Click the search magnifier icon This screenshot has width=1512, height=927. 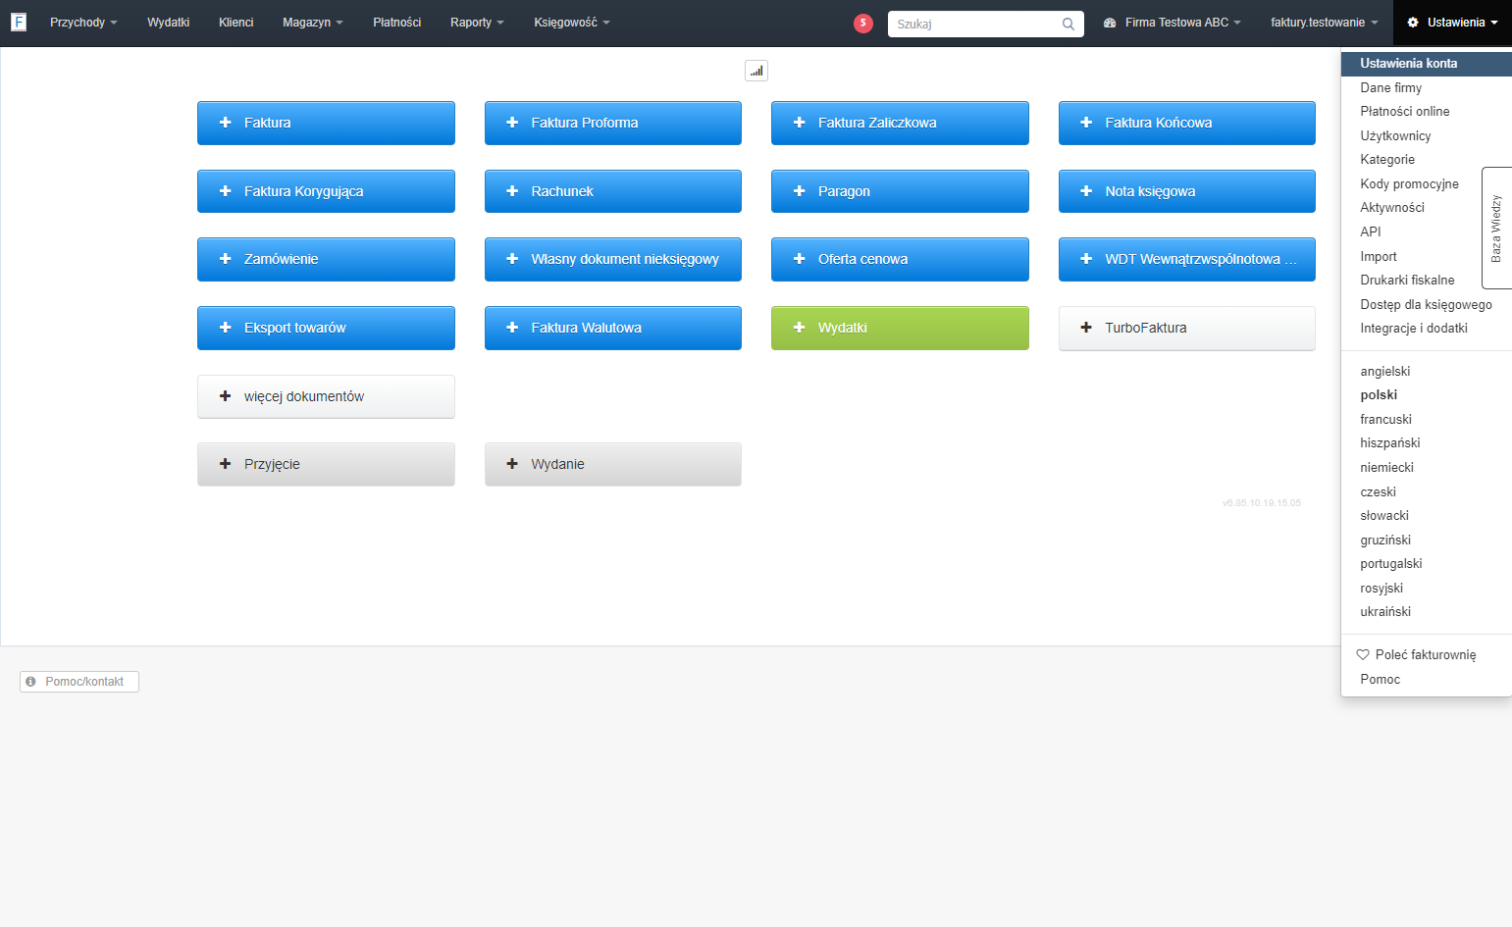[x=1069, y=24]
